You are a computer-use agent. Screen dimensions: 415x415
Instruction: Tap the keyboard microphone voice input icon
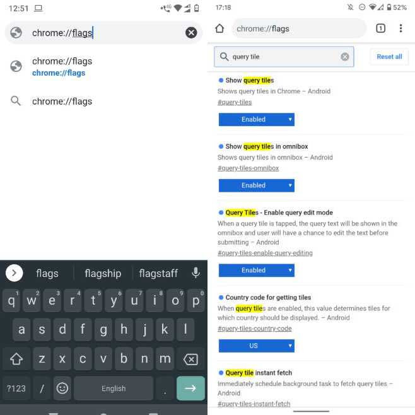pyautogui.click(x=196, y=272)
